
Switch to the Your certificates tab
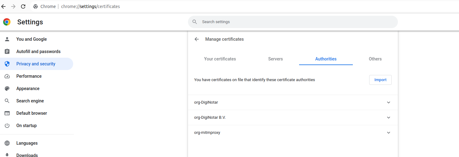pos(220,59)
